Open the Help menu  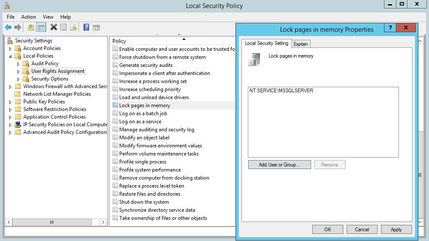(x=65, y=17)
